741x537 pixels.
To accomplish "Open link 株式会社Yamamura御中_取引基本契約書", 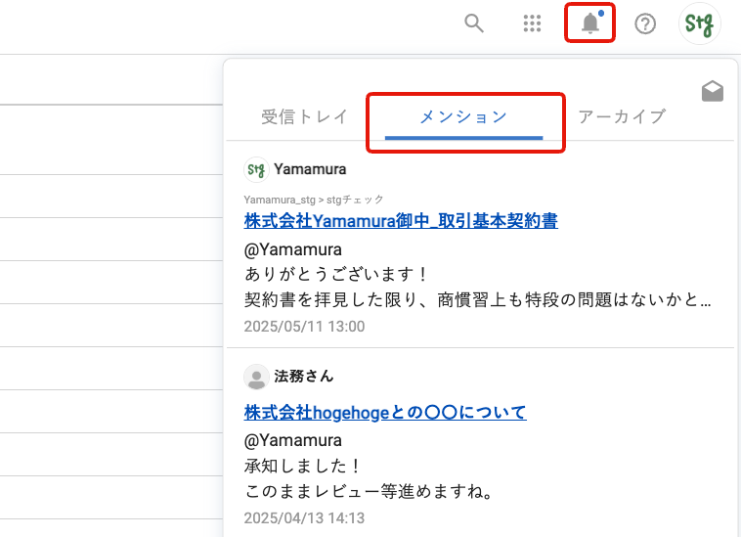I will [401, 221].
